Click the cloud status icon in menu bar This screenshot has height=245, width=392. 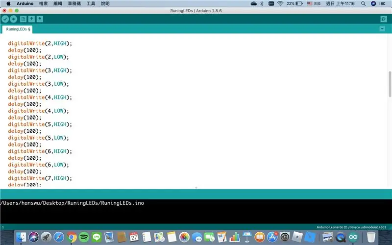(x=253, y=3)
